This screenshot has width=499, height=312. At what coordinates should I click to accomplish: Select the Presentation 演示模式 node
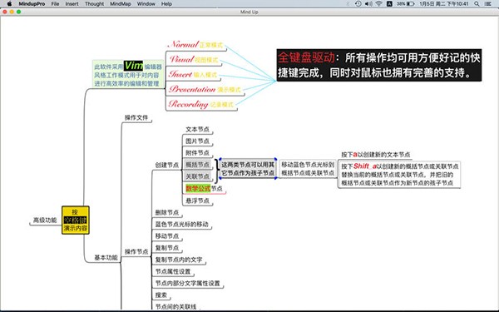click(x=205, y=89)
